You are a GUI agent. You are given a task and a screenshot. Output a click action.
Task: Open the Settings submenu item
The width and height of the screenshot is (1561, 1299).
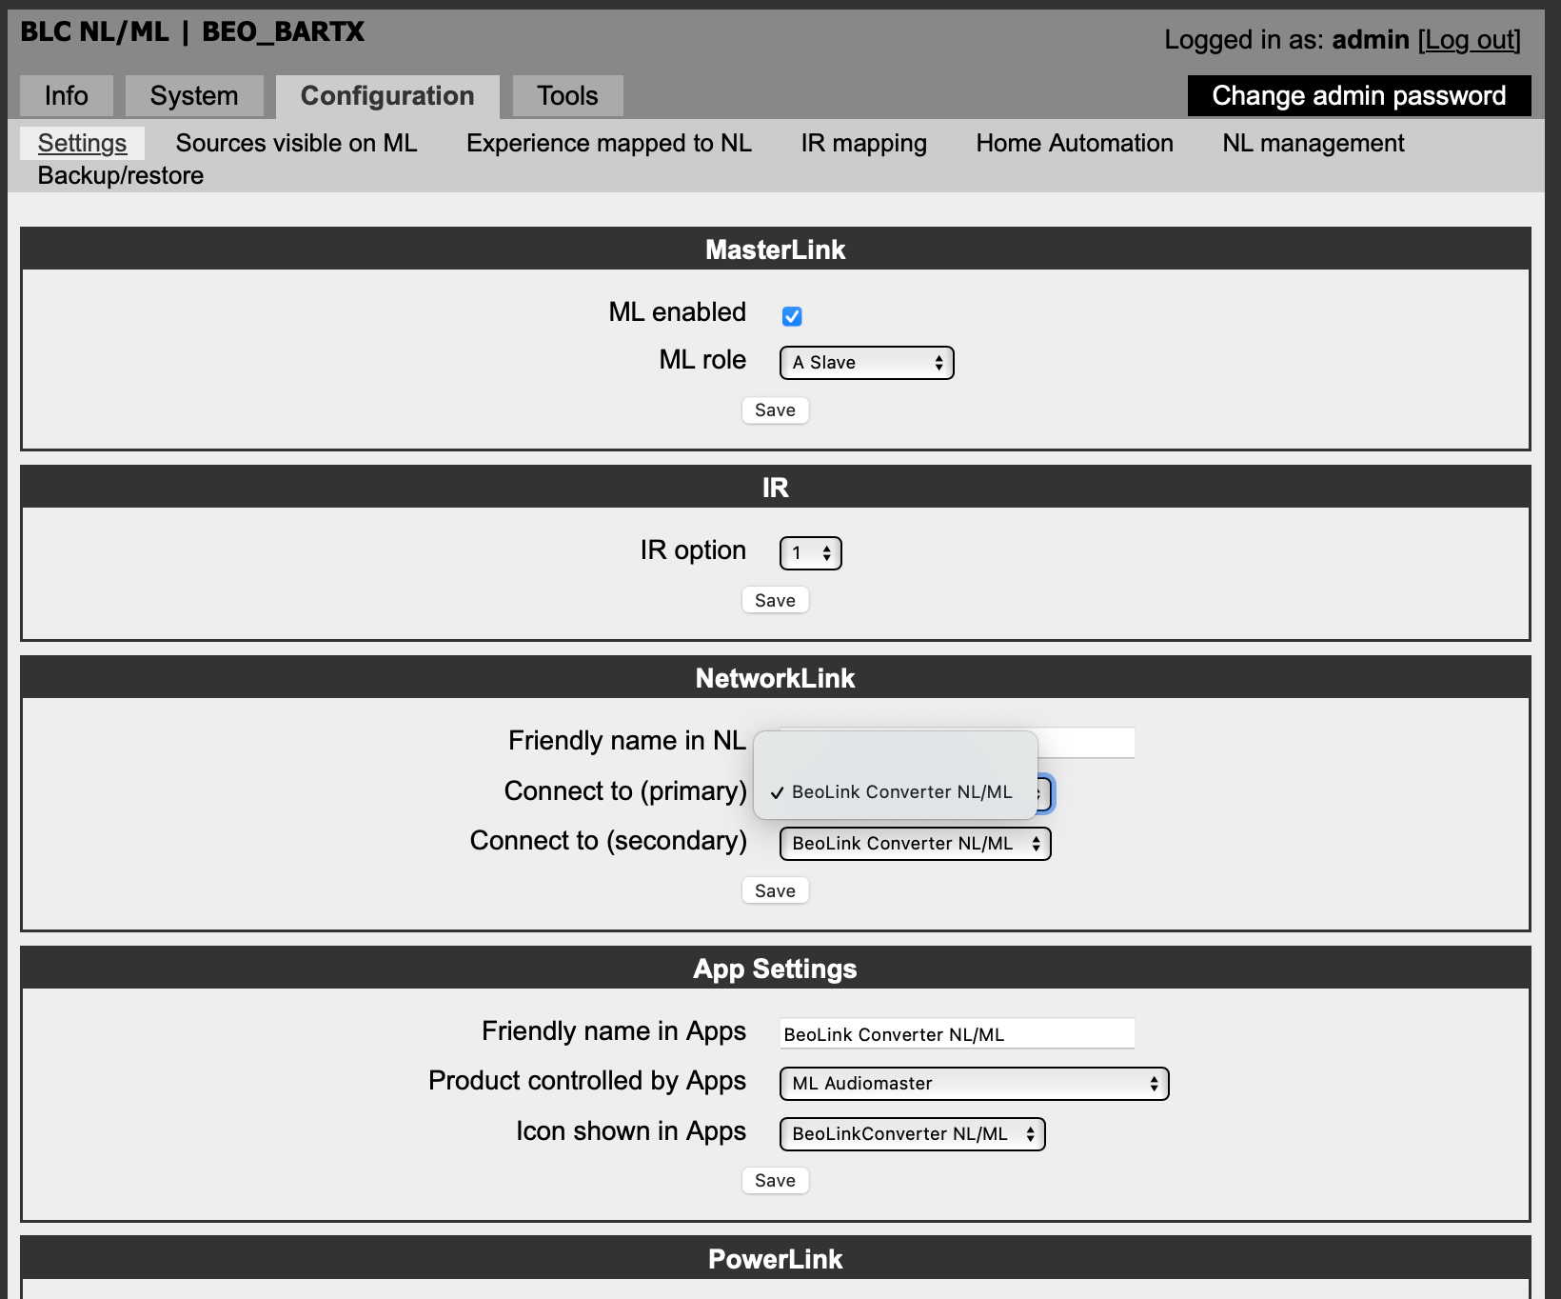(82, 143)
